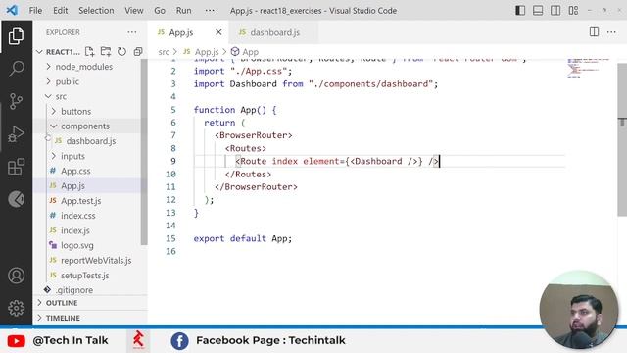Toggle the primary side bar

520,11
